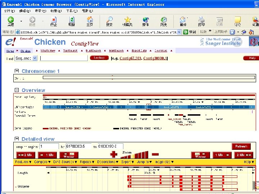Open the Favorites star icon
Viewport: 259px width, 194px height.
[127, 20]
